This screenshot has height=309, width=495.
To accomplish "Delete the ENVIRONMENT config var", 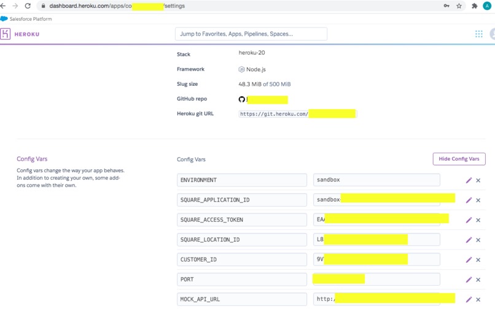I will click(x=478, y=180).
